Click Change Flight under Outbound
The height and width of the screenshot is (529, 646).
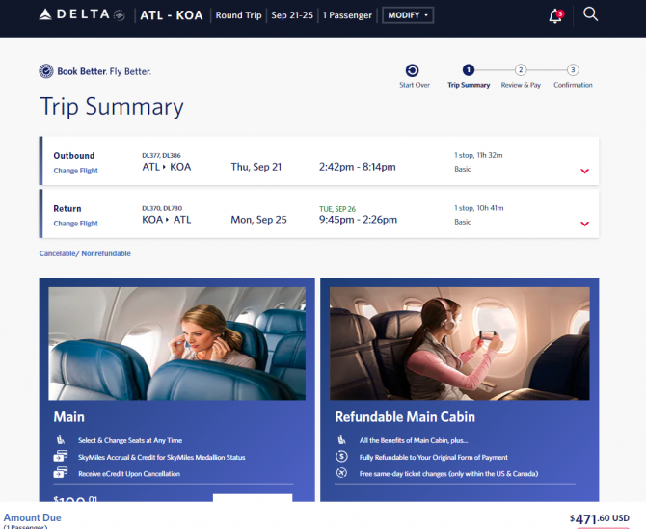pyautogui.click(x=76, y=171)
